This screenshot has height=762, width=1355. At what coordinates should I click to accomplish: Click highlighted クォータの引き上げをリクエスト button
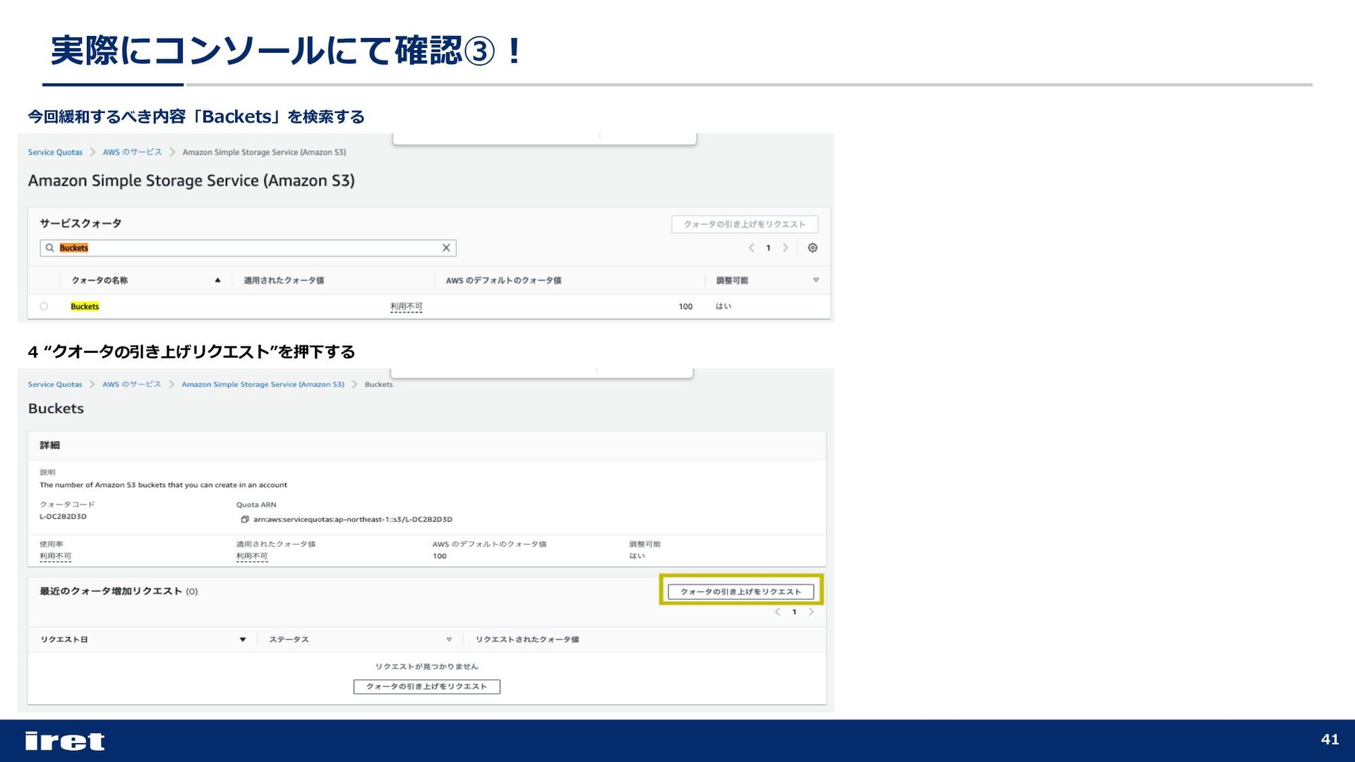741,591
